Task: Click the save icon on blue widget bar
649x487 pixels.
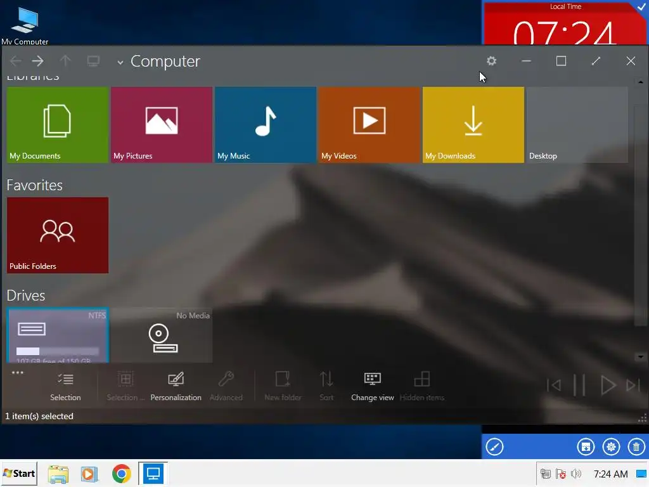Action: tap(586, 447)
